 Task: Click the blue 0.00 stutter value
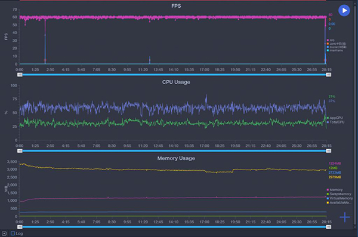click(332, 24)
